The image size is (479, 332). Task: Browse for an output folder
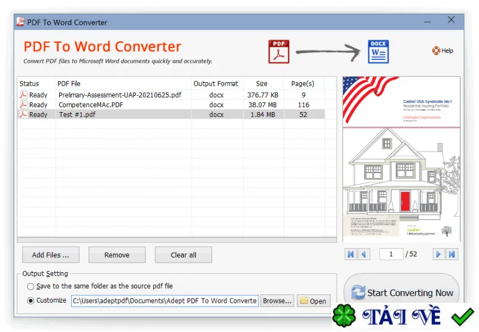[277, 301]
